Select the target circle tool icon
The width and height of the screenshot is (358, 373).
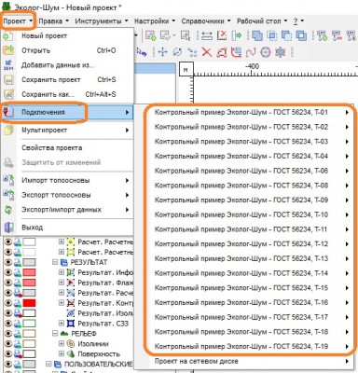tap(266, 52)
